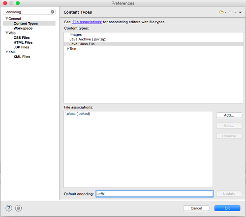
Task: Open HTML Files preferences
Action: [23, 42]
